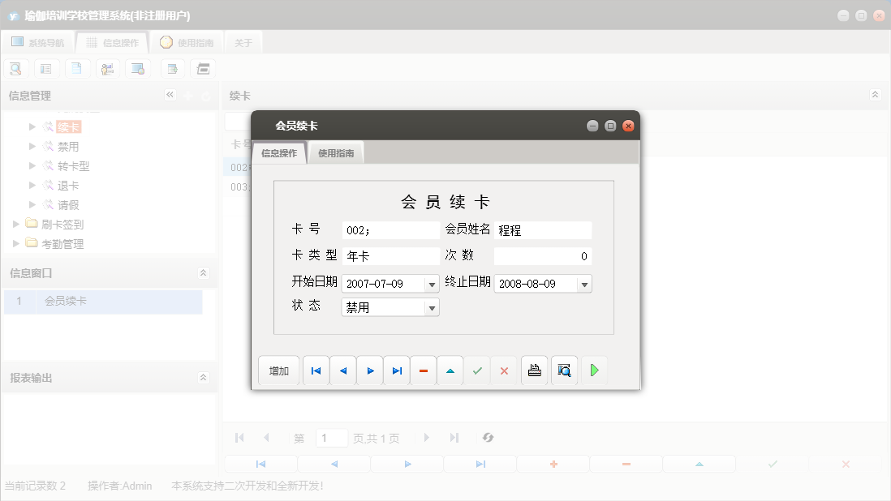Screen dimensions: 891x501
Task: Click the 增加 button in the dialog
Action: click(x=279, y=370)
